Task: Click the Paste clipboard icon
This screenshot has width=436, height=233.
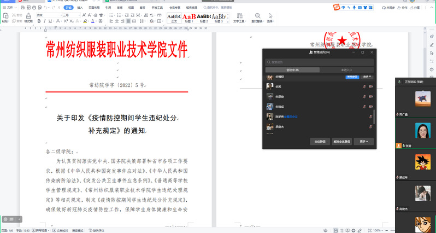Action: tap(5, 16)
